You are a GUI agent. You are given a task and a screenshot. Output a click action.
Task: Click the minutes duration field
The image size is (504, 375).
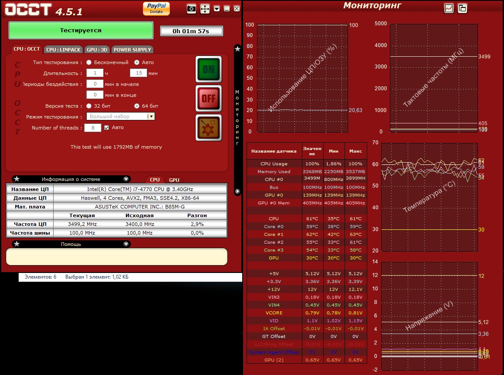(139, 73)
